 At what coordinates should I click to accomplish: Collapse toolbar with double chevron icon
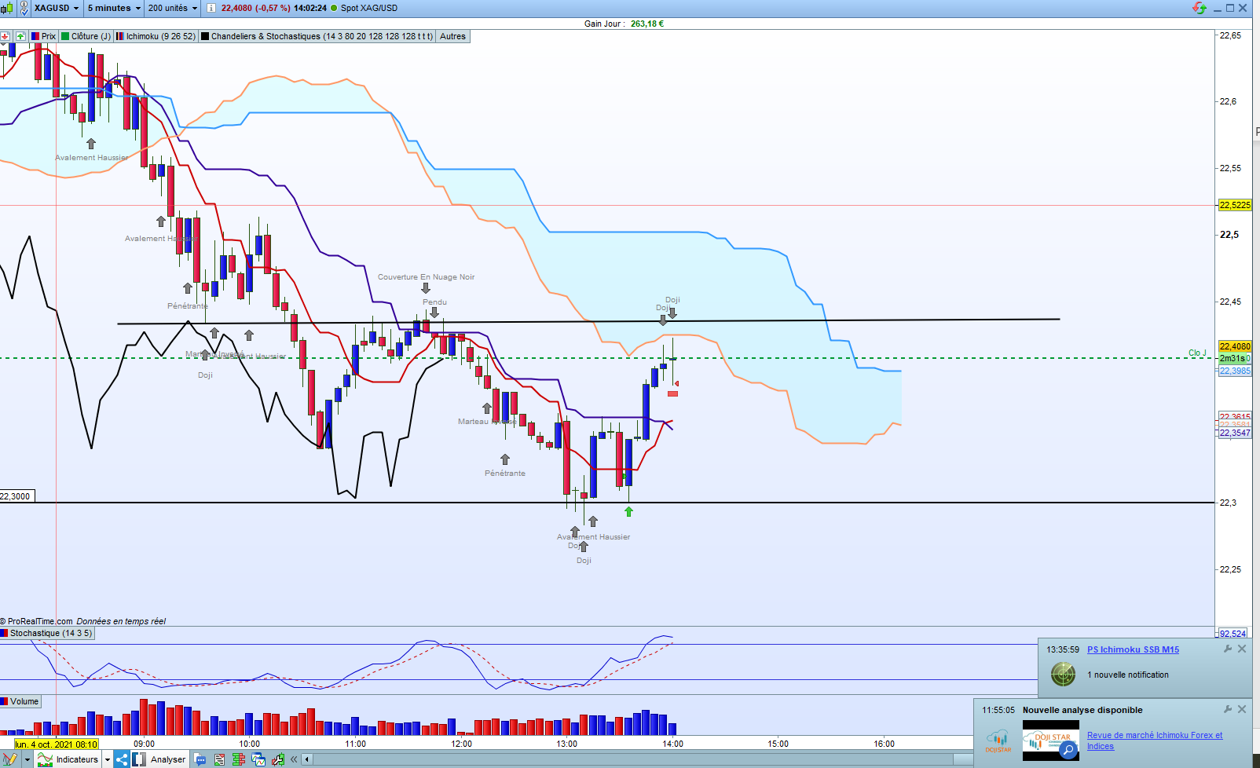click(294, 759)
